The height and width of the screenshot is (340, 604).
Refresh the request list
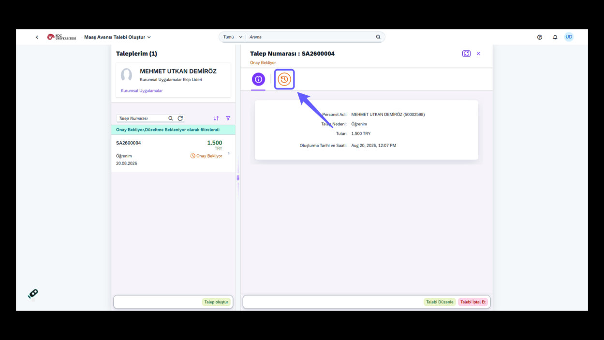coord(180,118)
